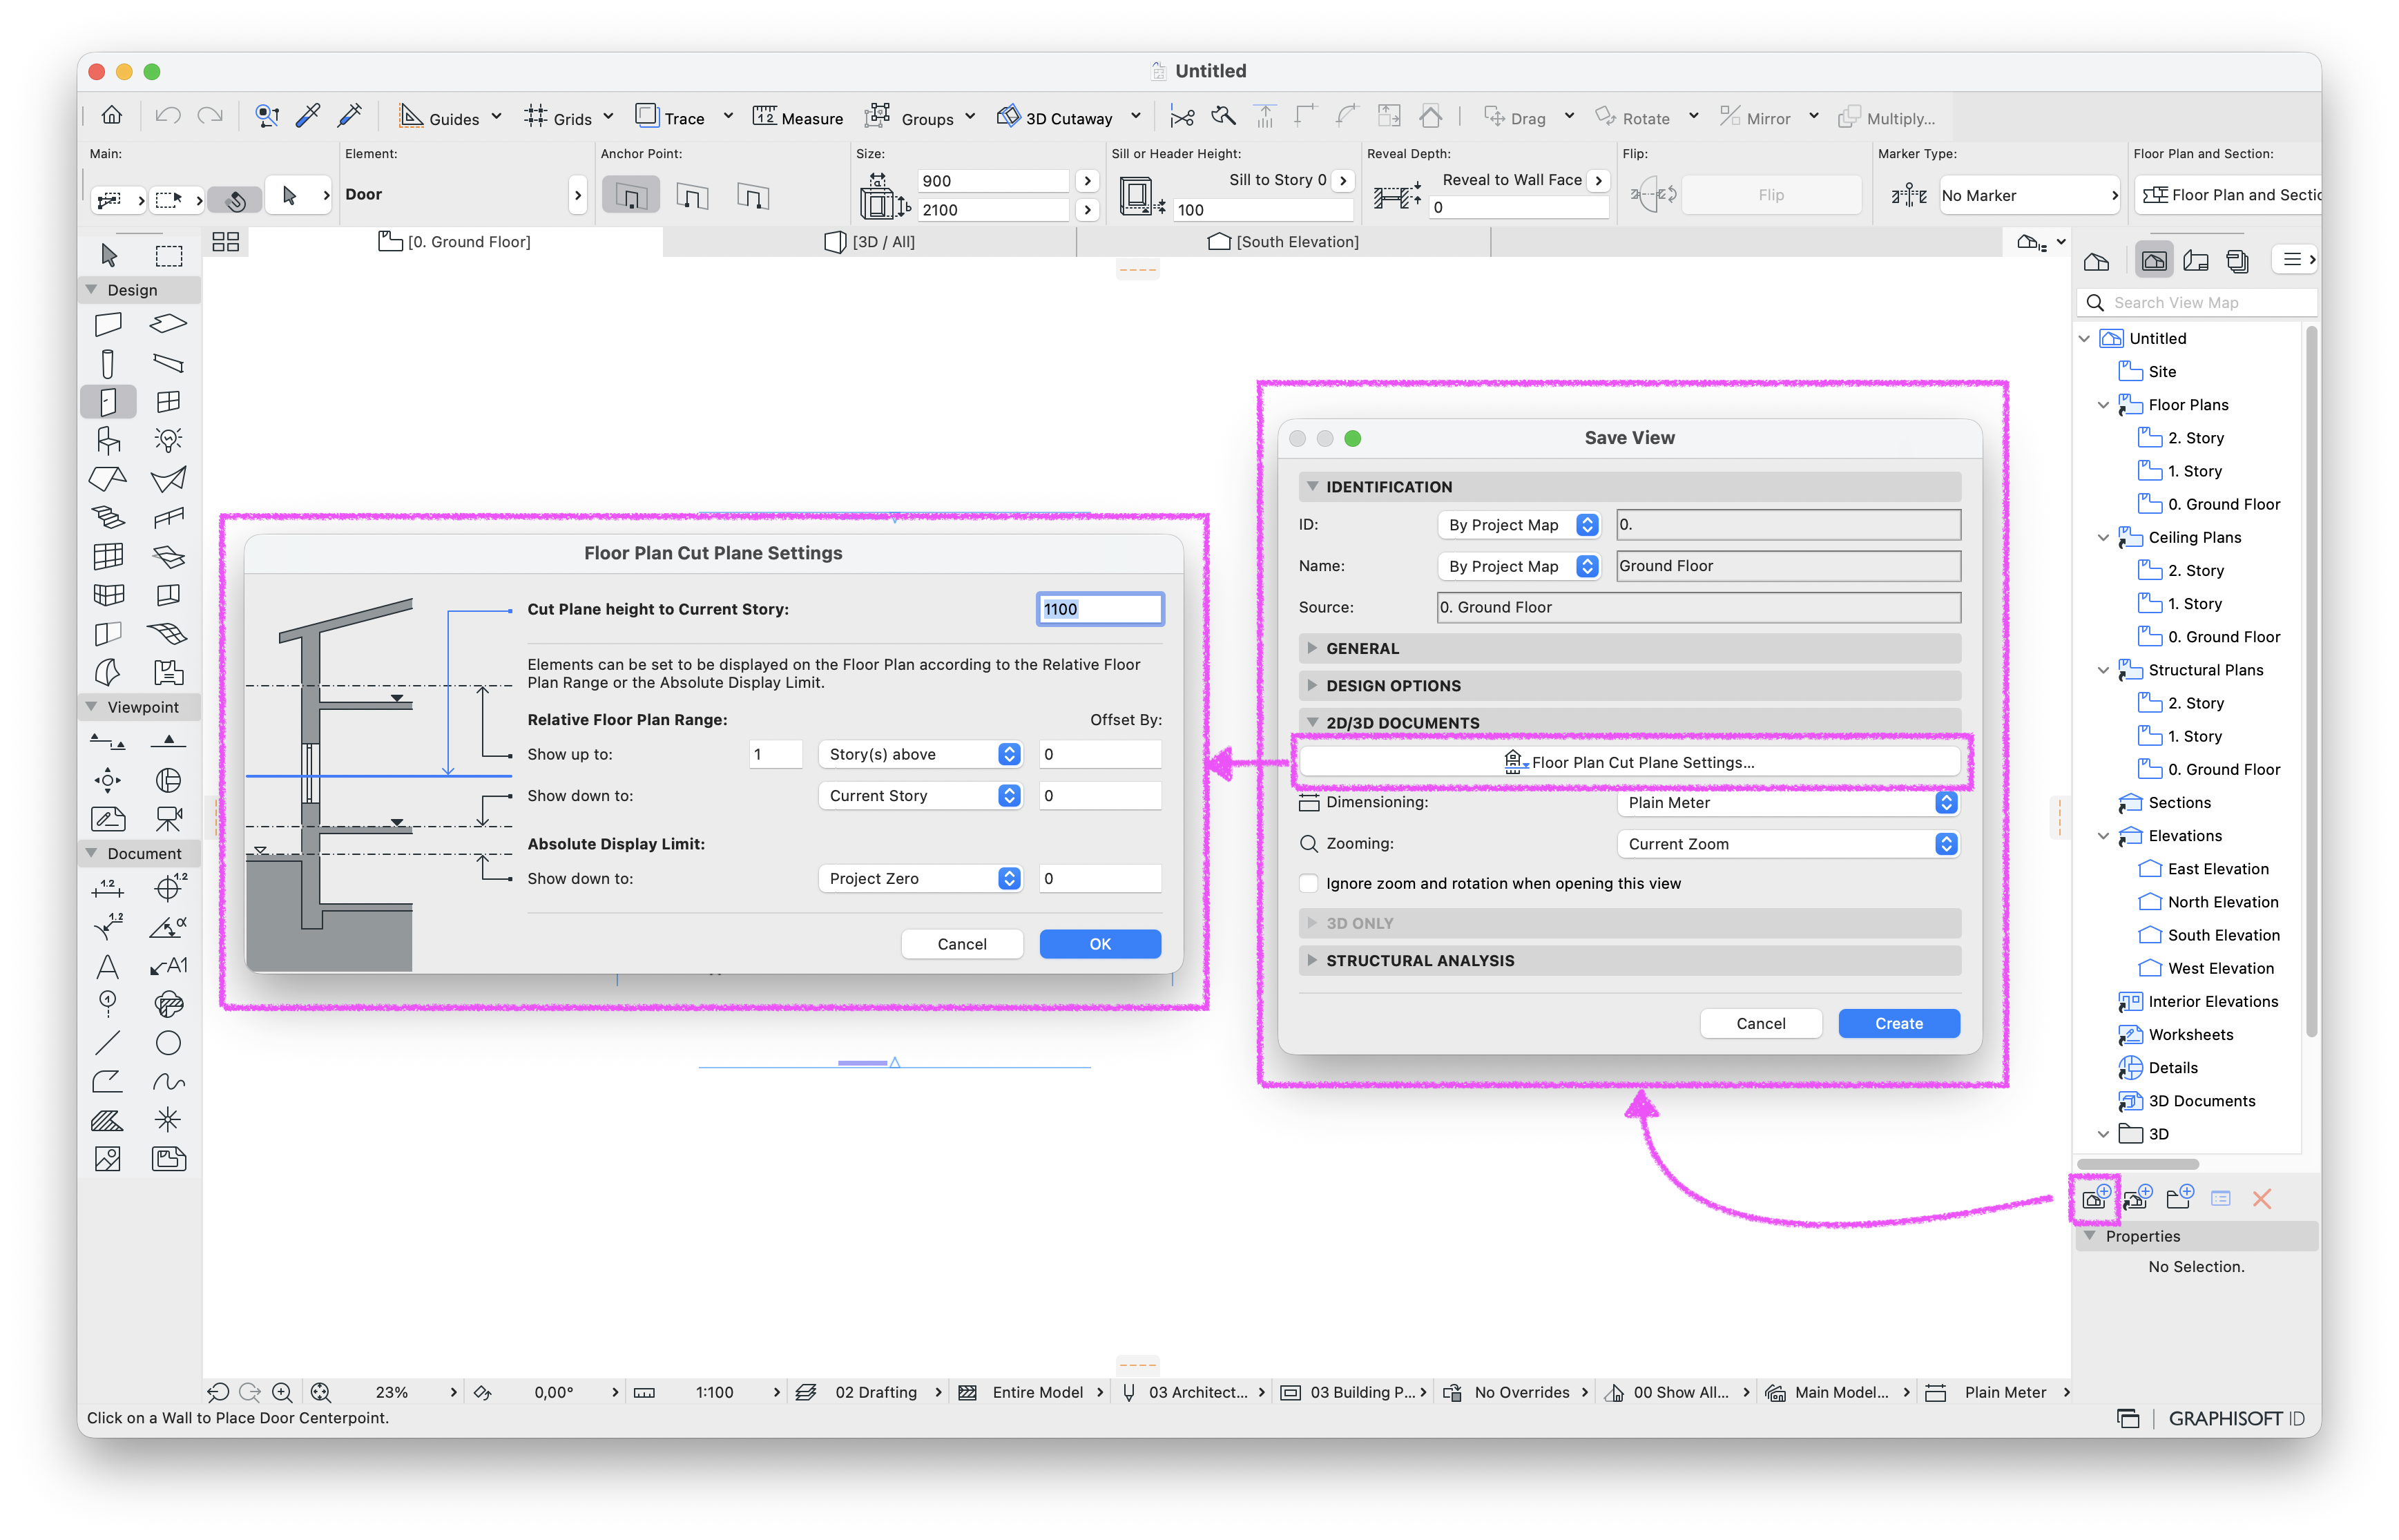2399x1540 pixels.
Task: Click the Save View camera icon
Action: (x=2095, y=1198)
